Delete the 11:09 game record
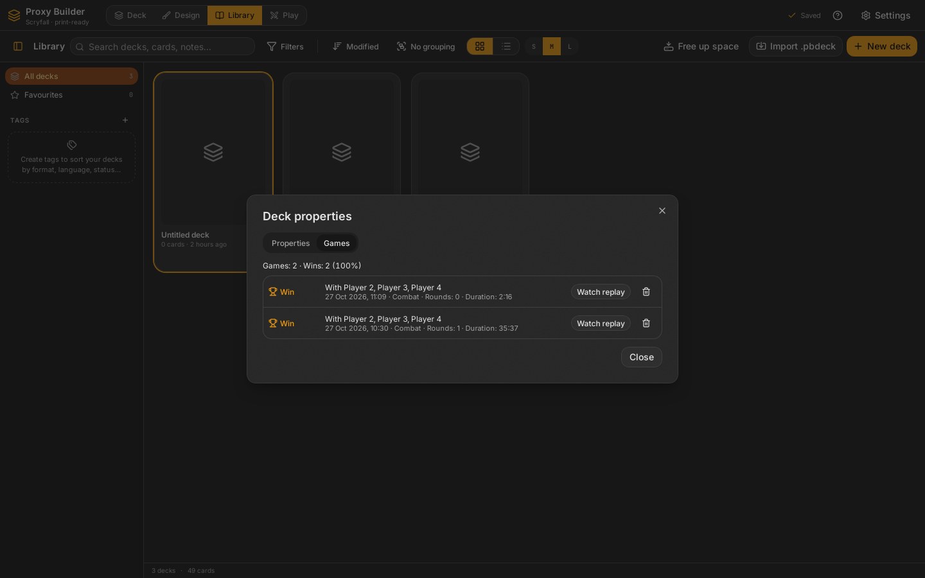 point(646,292)
